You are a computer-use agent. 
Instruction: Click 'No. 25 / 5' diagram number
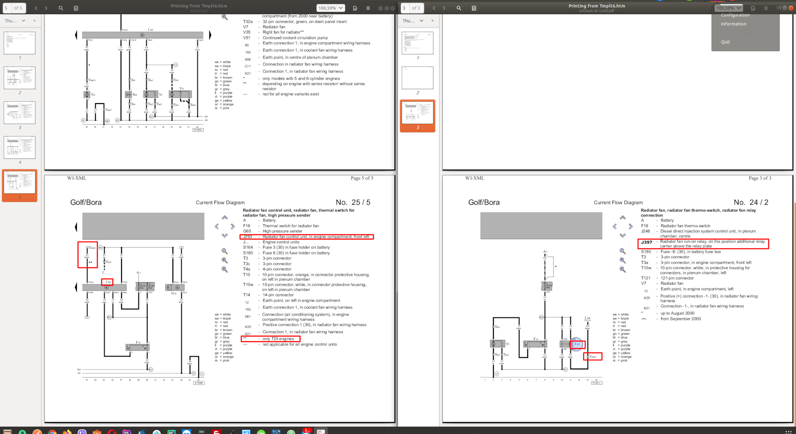click(353, 202)
